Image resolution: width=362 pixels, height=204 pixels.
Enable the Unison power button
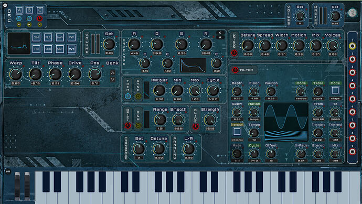click(x=234, y=53)
